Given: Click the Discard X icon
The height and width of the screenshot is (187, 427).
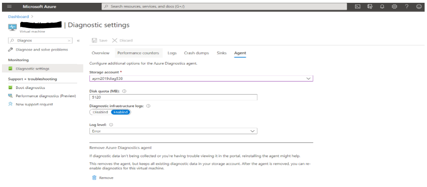Looking at the screenshot, I should tap(115, 40).
